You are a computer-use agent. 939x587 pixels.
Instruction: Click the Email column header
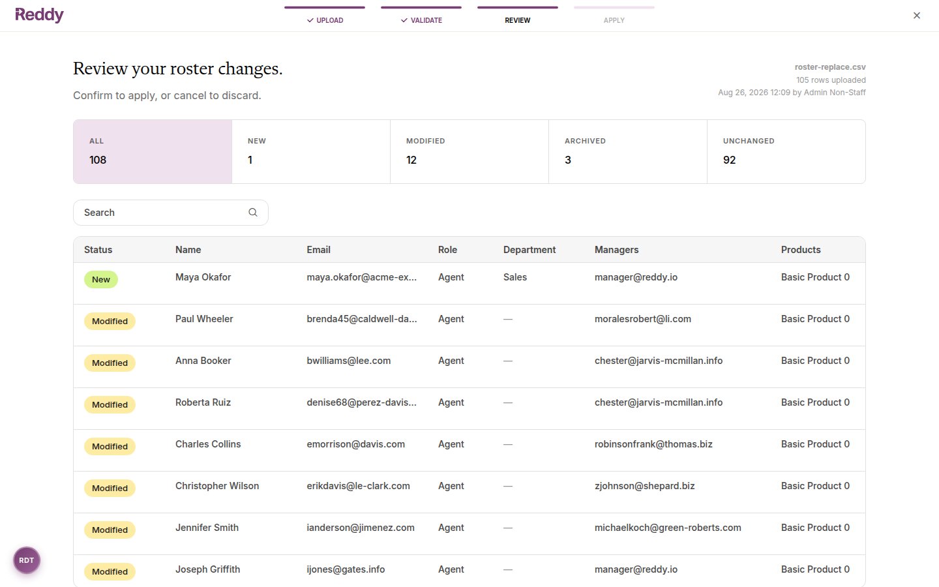(319, 250)
